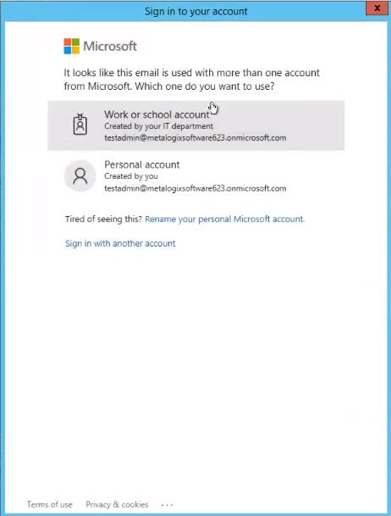Image resolution: width=391 pixels, height=516 pixels.
Task: Choose the Personal account title
Action: 142,164
